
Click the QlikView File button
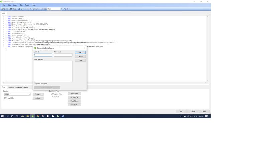pos(75,97)
